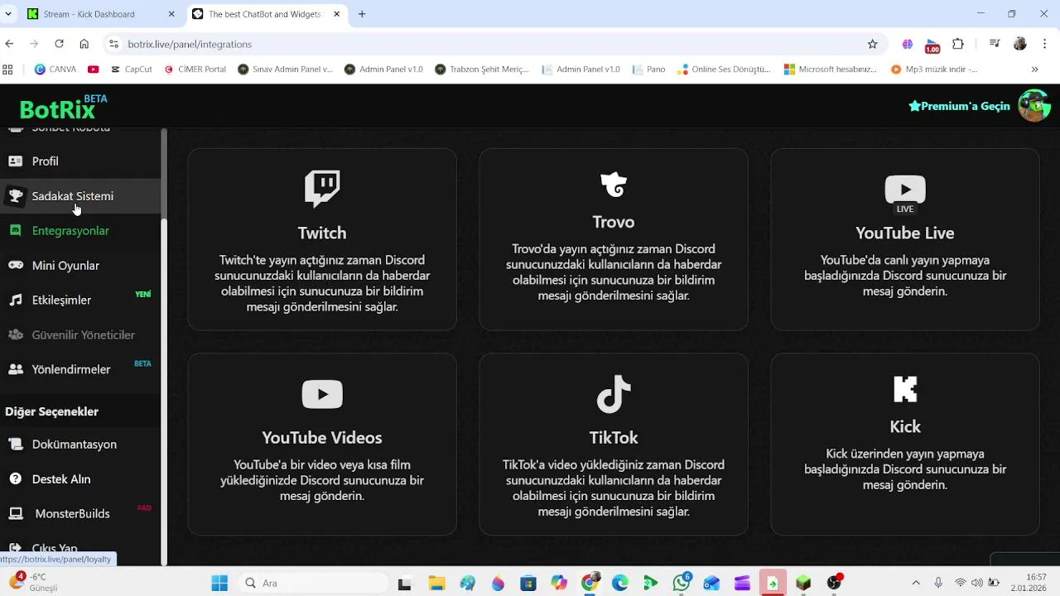Open a new Chrome tab
Image resolution: width=1060 pixels, height=596 pixels.
click(x=362, y=14)
